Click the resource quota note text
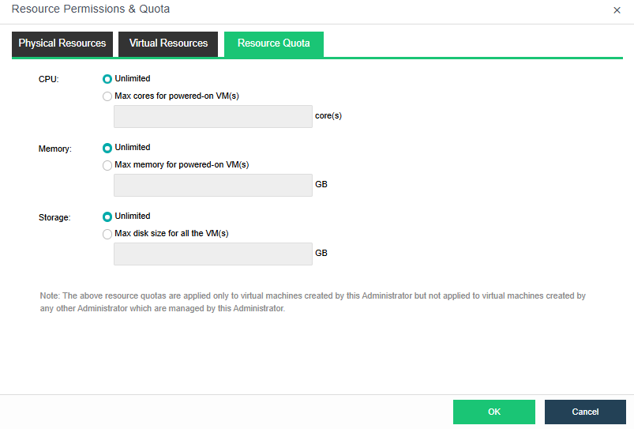This screenshot has height=429, width=634. pyautogui.click(x=312, y=302)
